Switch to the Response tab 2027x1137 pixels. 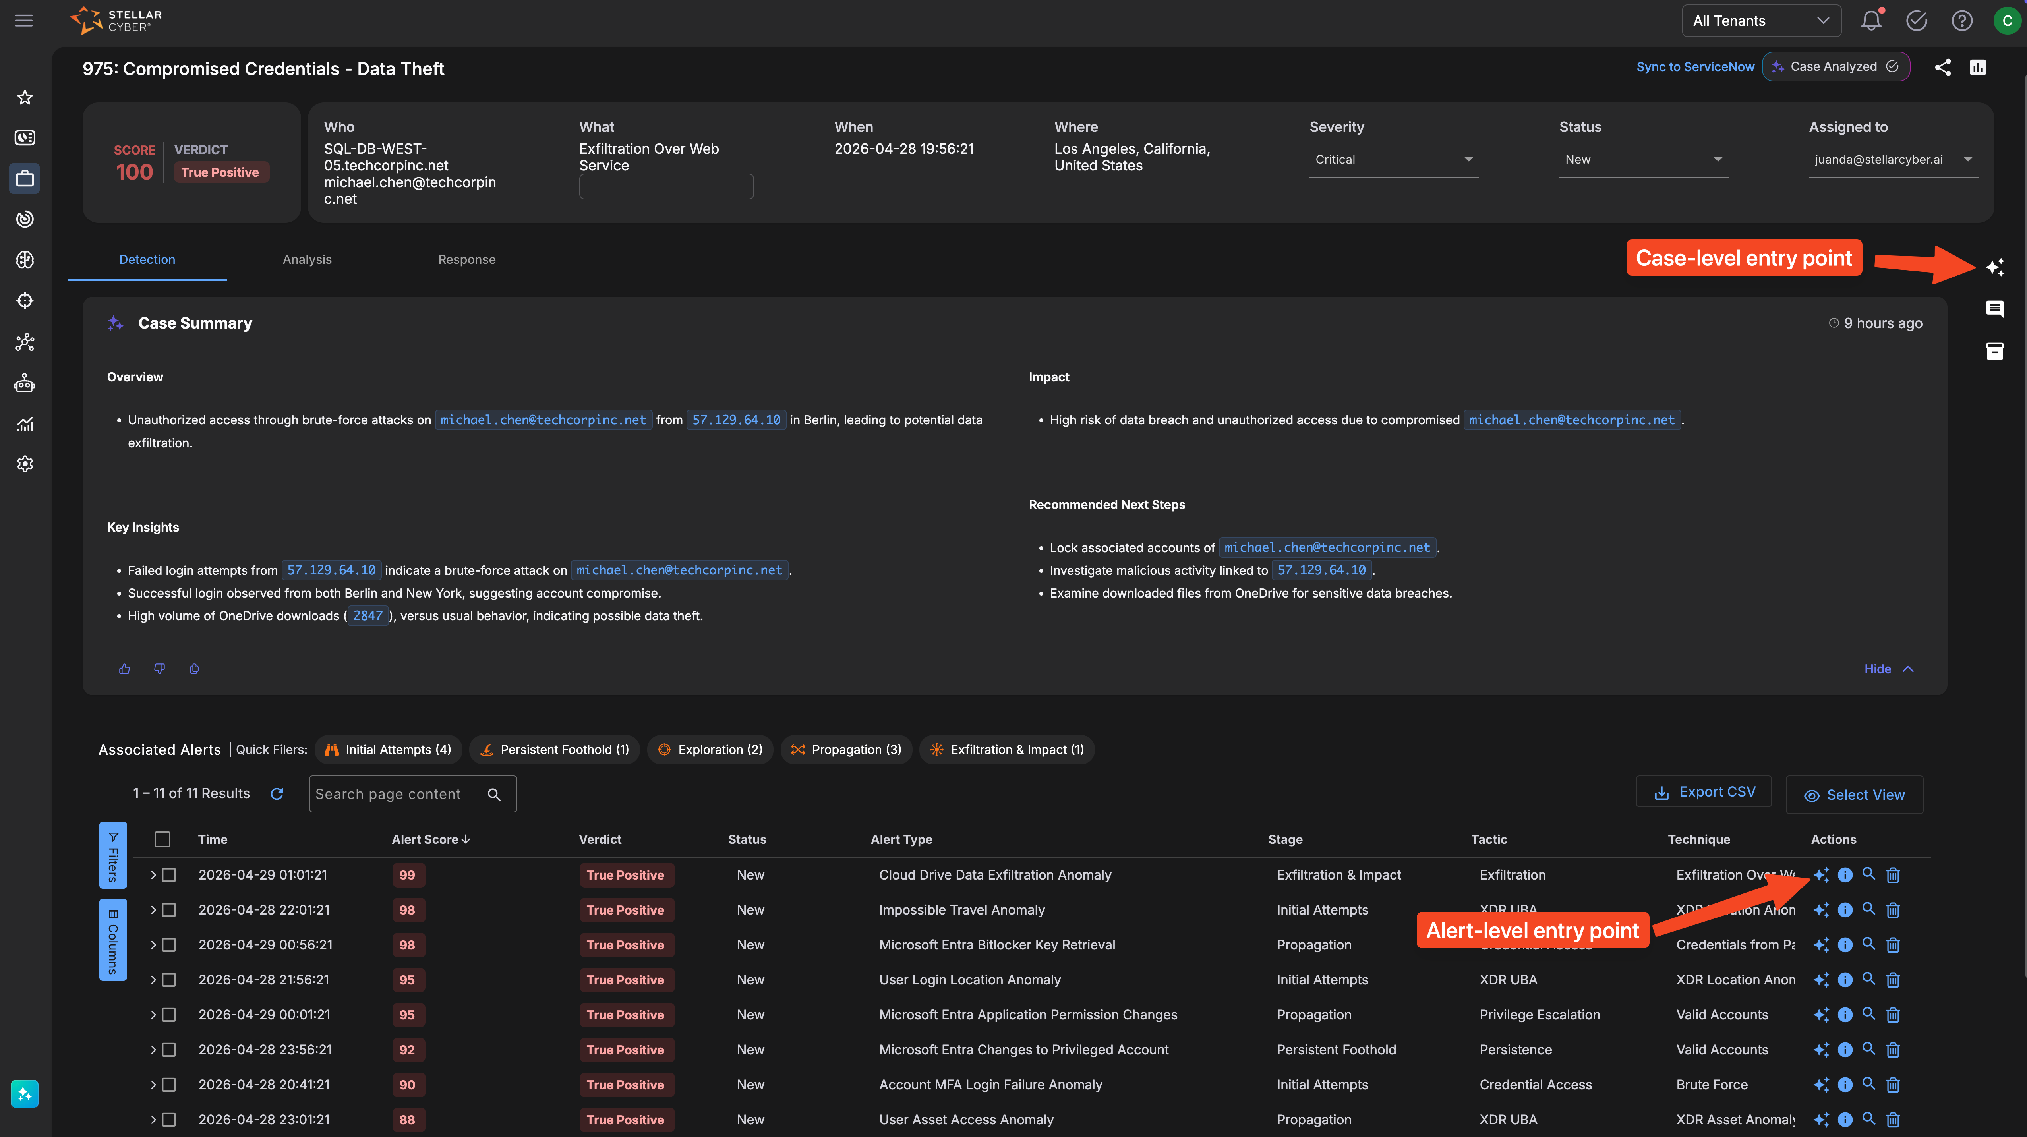click(466, 260)
